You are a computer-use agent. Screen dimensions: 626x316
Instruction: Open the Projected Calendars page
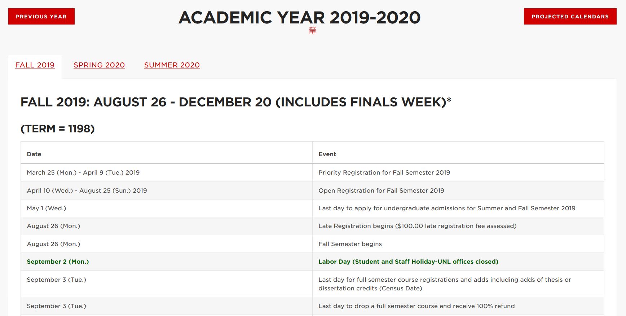point(570,17)
